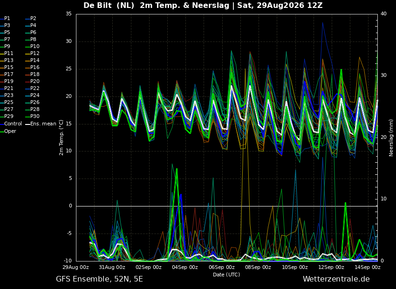The width and height of the screenshot is (396, 289).
Task: Click the 'Wetterzentrale.de' source label
Action: 336,279
